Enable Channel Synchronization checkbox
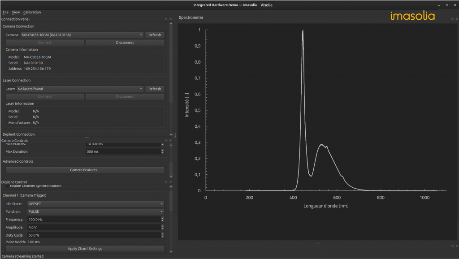The image size is (459, 259). (7, 186)
